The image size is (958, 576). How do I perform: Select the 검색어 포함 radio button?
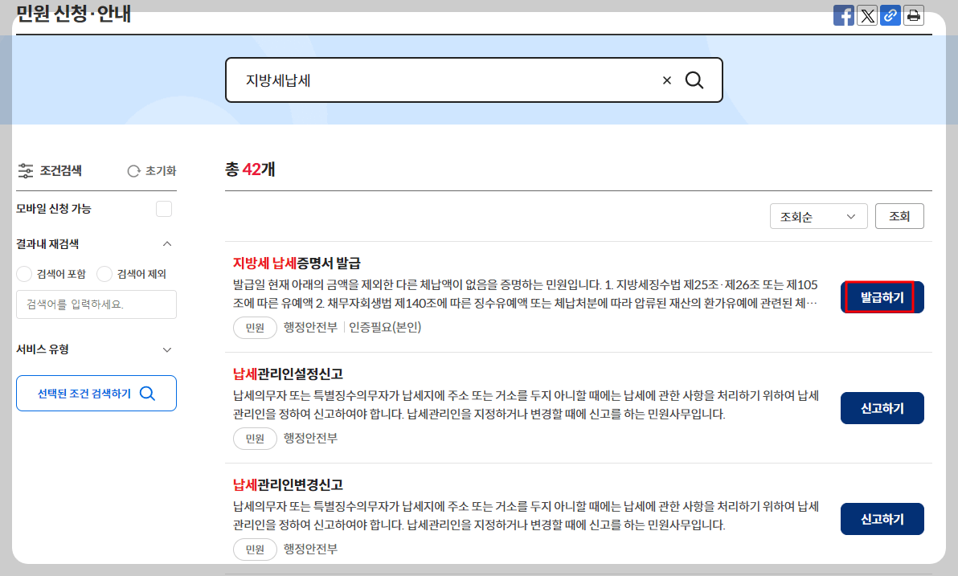(x=24, y=273)
